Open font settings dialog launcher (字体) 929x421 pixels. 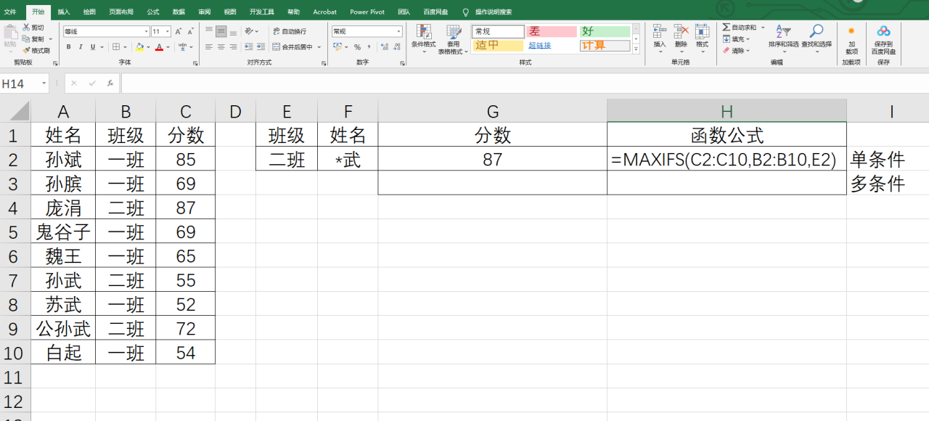tap(195, 63)
